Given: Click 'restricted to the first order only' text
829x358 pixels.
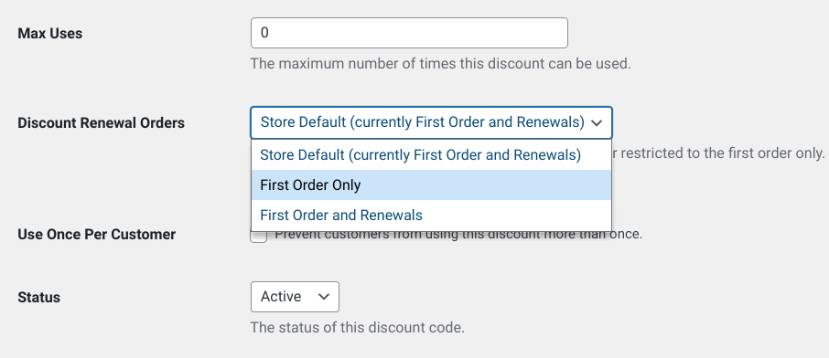Looking at the screenshot, I should click(x=722, y=153).
